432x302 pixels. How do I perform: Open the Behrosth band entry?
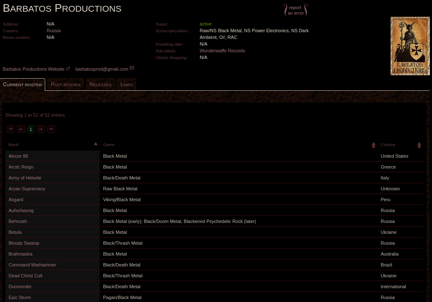pyautogui.click(x=18, y=221)
